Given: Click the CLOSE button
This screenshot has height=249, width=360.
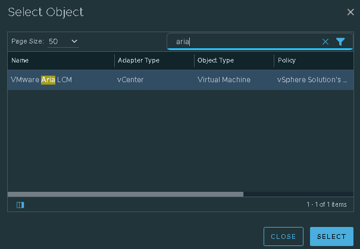Looking at the screenshot, I should click(x=283, y=236).
